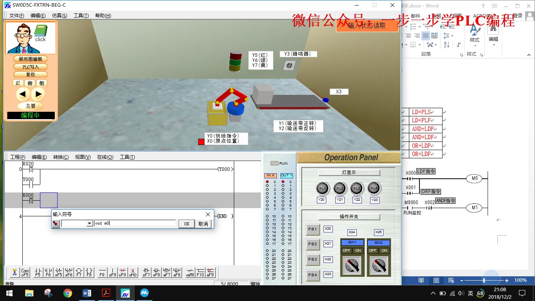Screen dimensions: 535x301
Task: Click the 梯形图编辑 button
Action: click(x=31, y=59)
